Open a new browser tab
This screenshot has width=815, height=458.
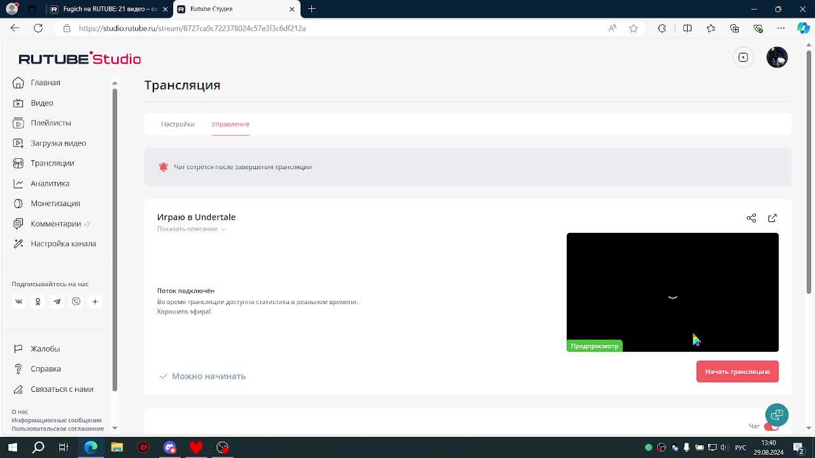coord(311,9)
